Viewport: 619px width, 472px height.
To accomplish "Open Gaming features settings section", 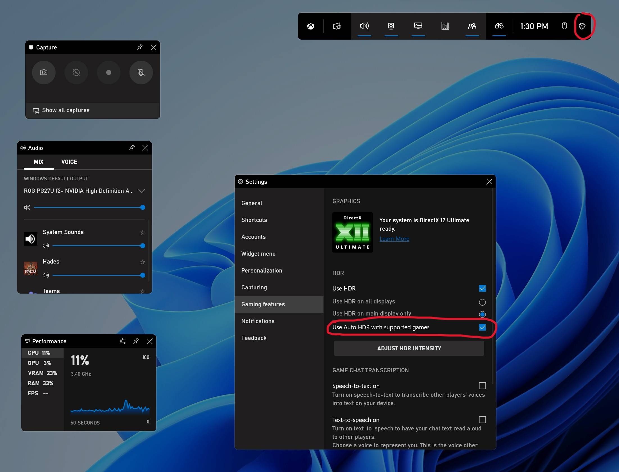I will pyautogui.click(x=263, y=304).
